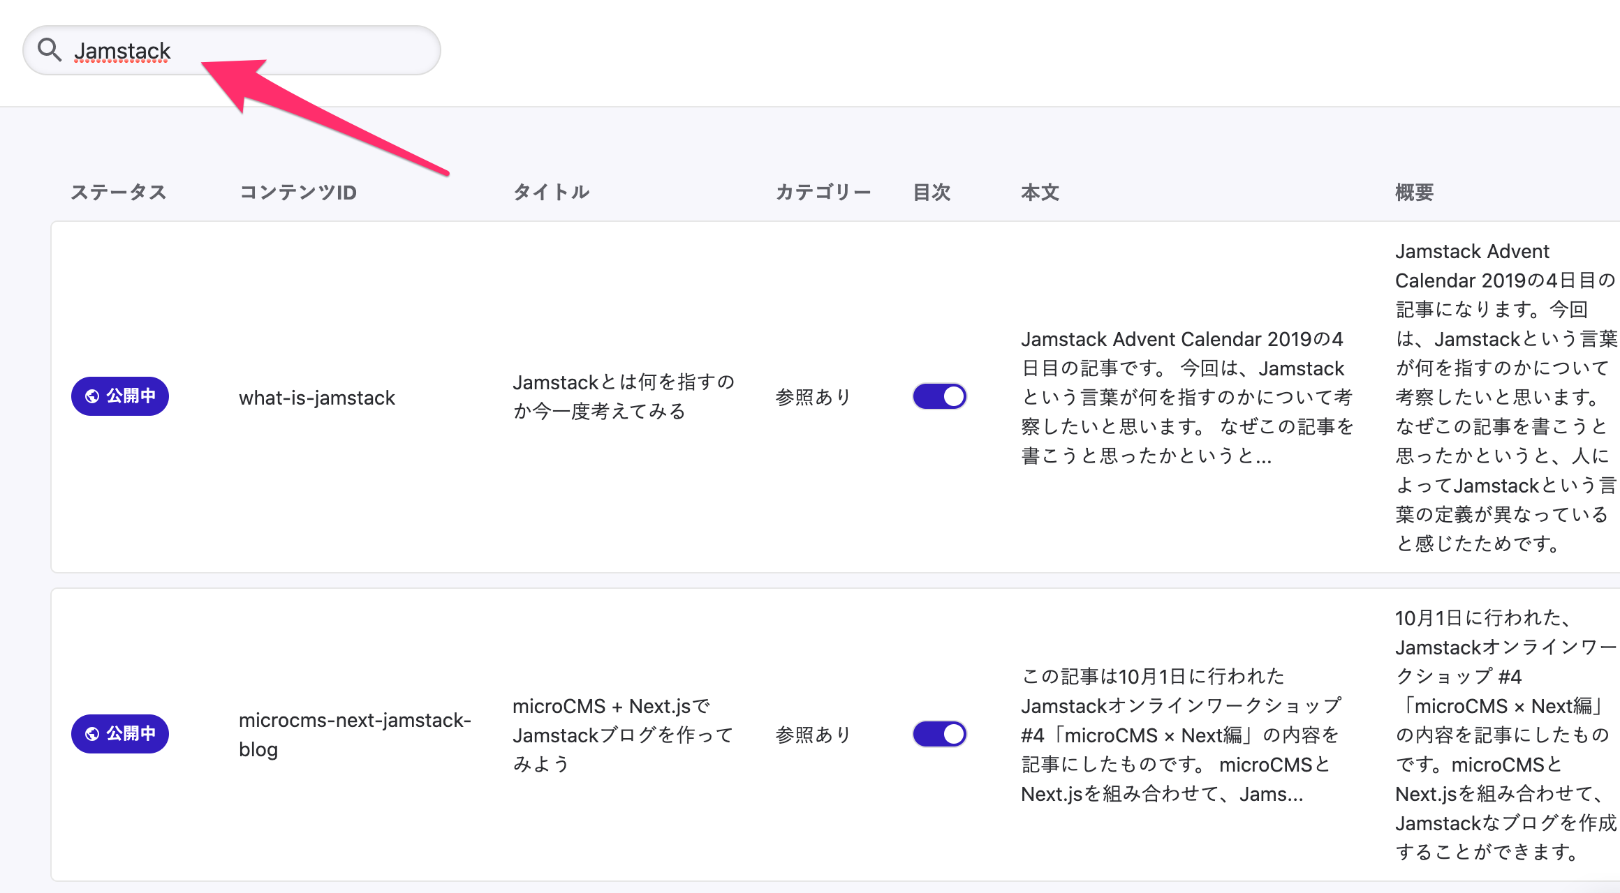Toggle 目次 switch for what-is-jamstack row
This screenshot has height=893, width=1620.
tap(939, 396)
